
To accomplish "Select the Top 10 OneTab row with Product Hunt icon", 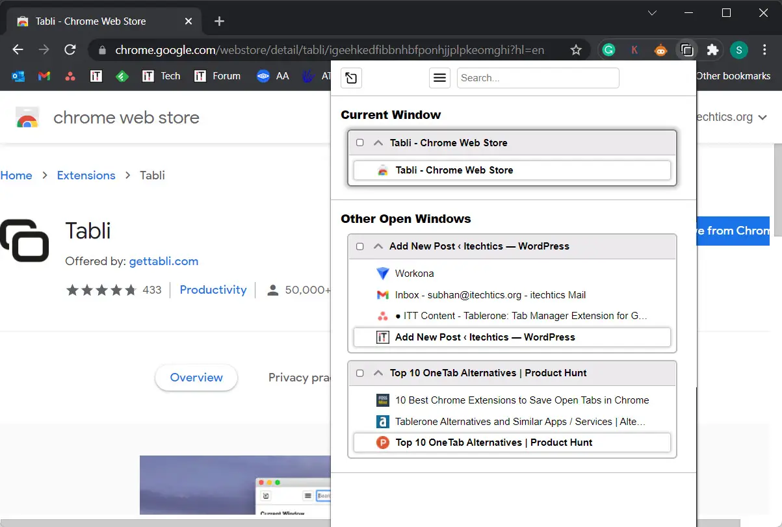I will click(512, 443).
